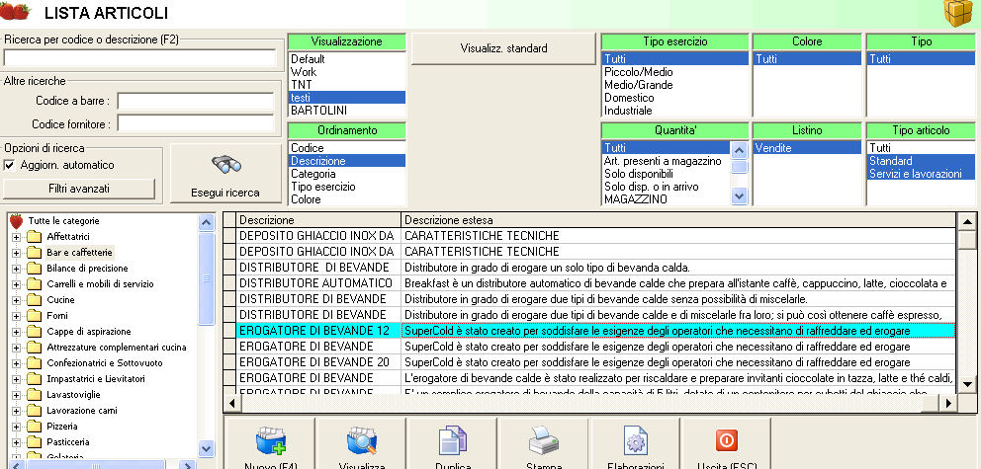Open Elaborazioni gear document icon
This screenshot has width=981, height=469.
pos(635,442)
